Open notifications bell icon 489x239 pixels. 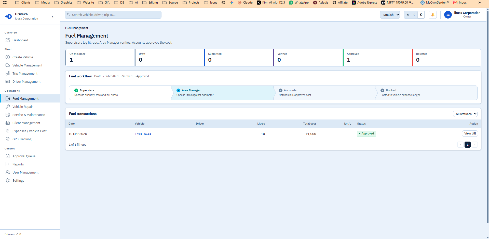click(x=433, y=15)
